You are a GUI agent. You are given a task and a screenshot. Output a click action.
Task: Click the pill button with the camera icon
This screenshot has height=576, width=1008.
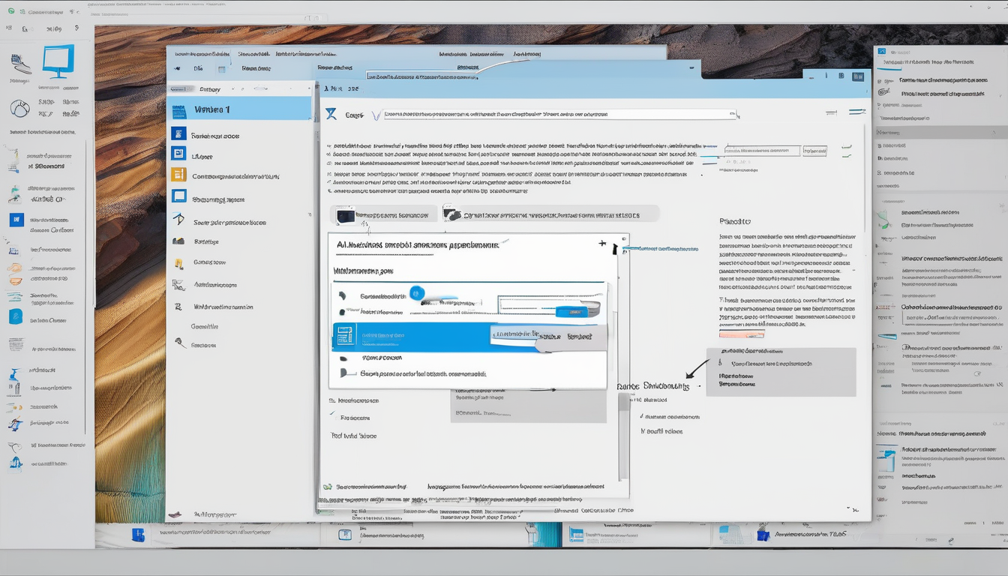(x=550, y=214)
